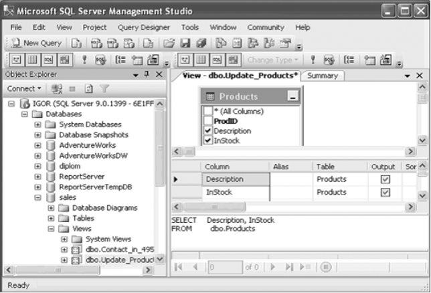
Task: Click Add Group By right of Change Type
Action: (349, 60)
